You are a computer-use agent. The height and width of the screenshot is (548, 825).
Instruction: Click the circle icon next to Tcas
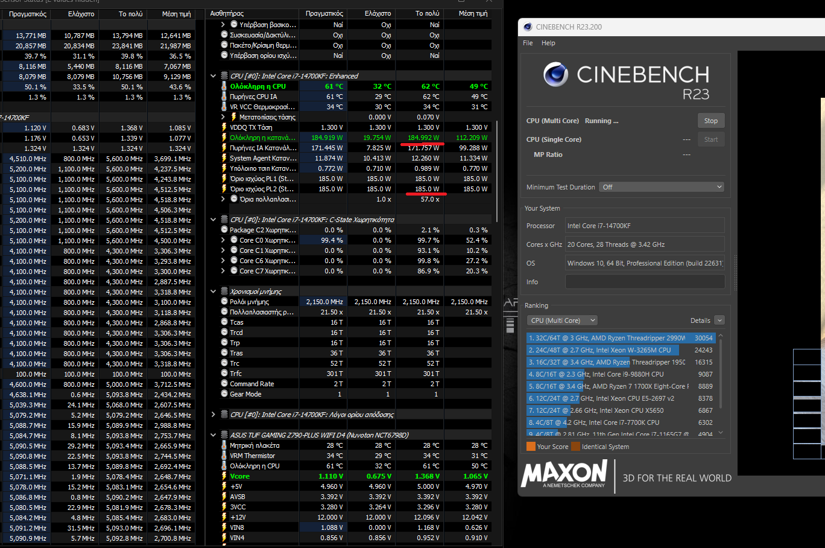coord(224,322)
